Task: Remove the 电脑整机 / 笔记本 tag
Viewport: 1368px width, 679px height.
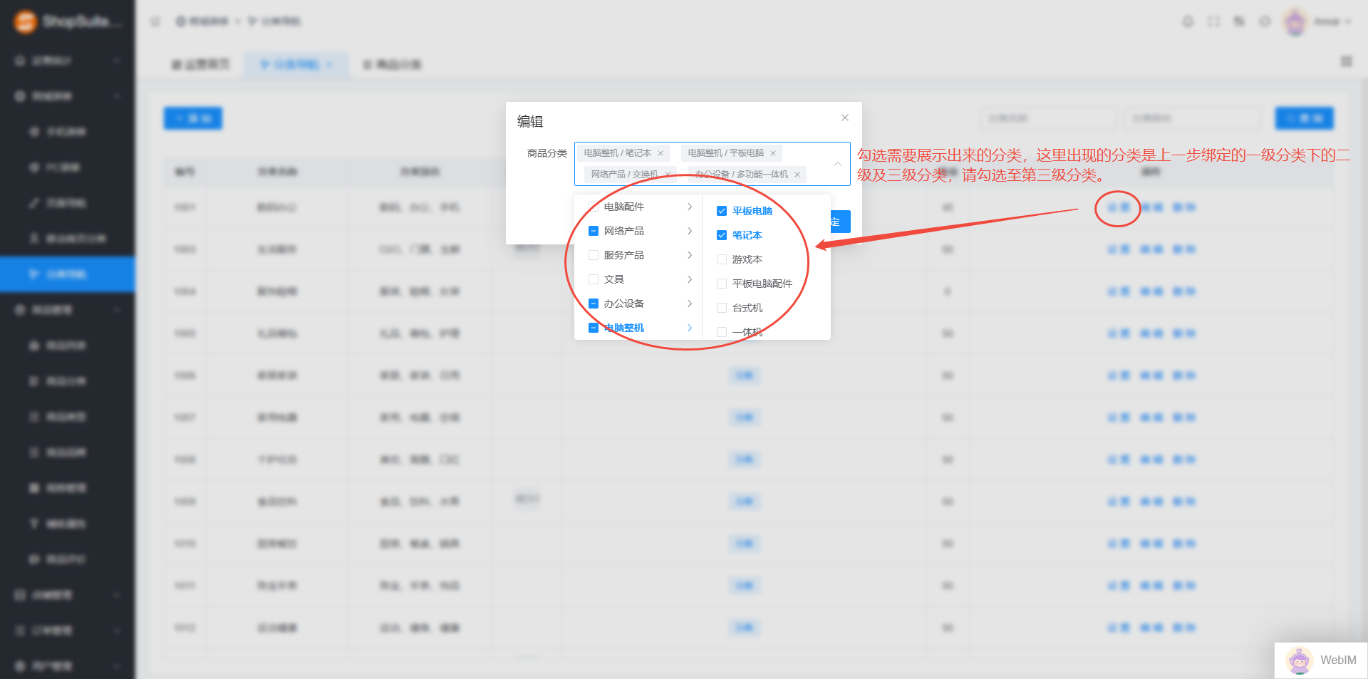Action: tap(660, 153)
